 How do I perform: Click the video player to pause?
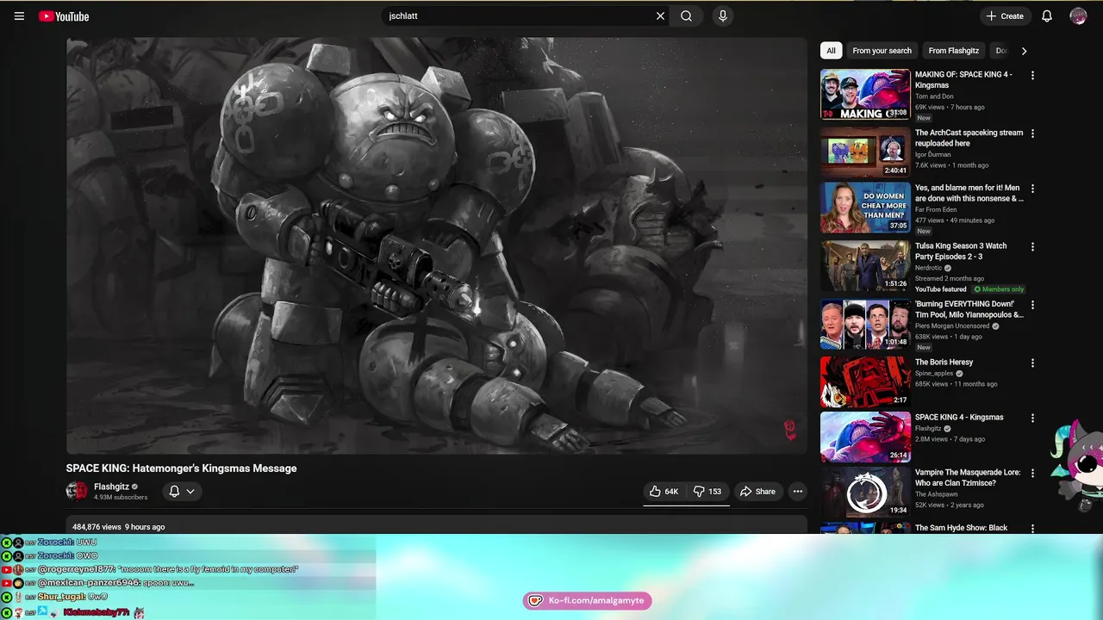click(x=436, y=245)
